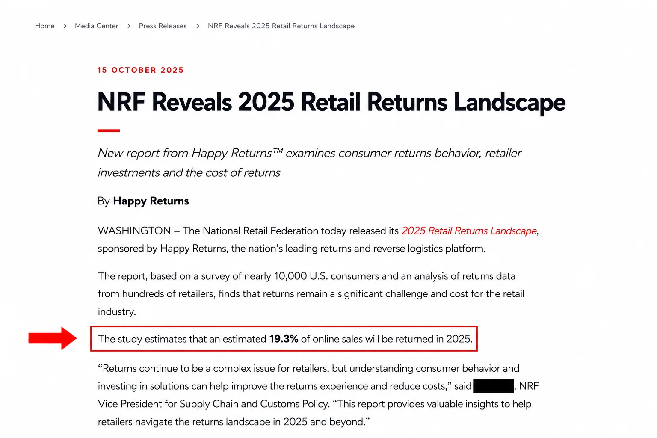
Task: Go to Home breadcrumb link
Action: (x=44, y=26)
